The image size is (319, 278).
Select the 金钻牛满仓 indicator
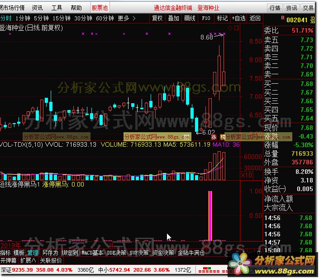pyautogui.click(x=191, y=253)
